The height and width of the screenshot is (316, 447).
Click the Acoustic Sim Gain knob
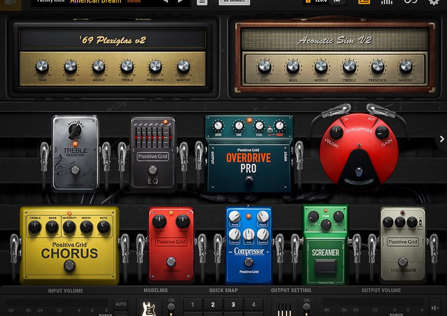click(x=265, y=67)
